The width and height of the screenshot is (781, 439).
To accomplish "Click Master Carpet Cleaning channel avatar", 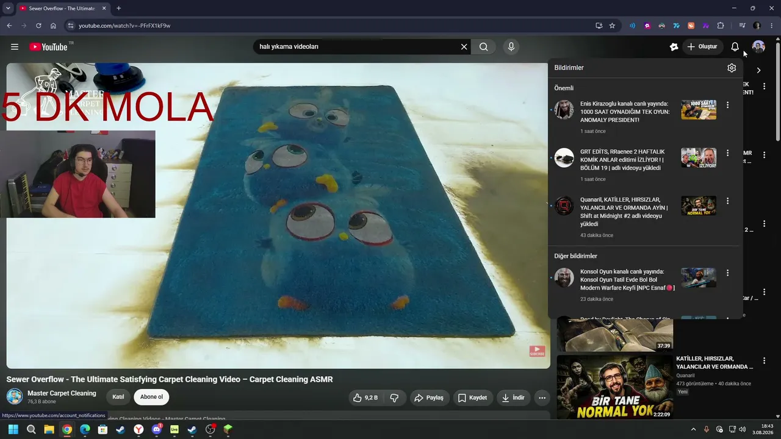I will pyautogui.click(x=15, y=396).
